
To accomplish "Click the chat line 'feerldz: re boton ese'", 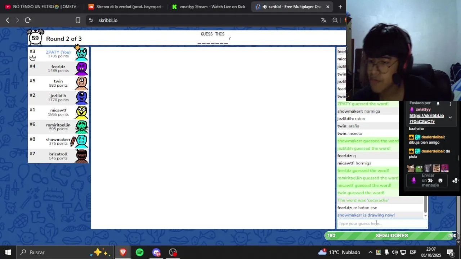I will point(357,208).
